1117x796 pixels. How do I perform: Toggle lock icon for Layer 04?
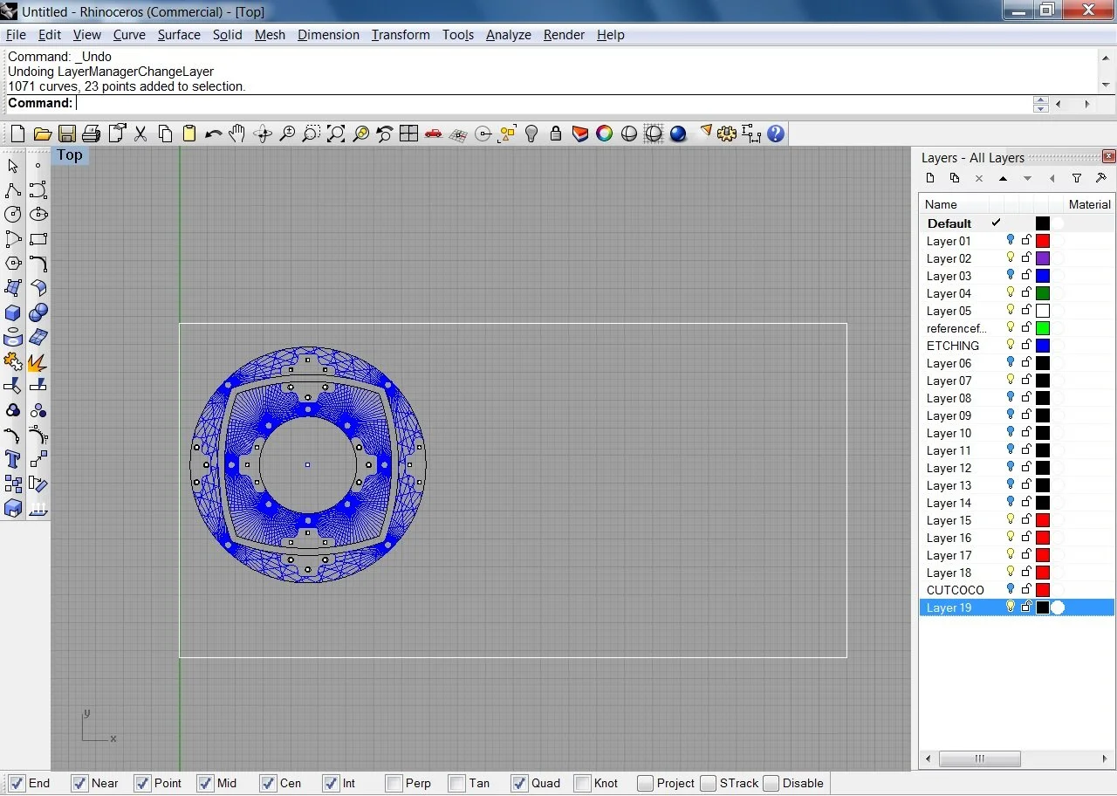pos(1026,293)
